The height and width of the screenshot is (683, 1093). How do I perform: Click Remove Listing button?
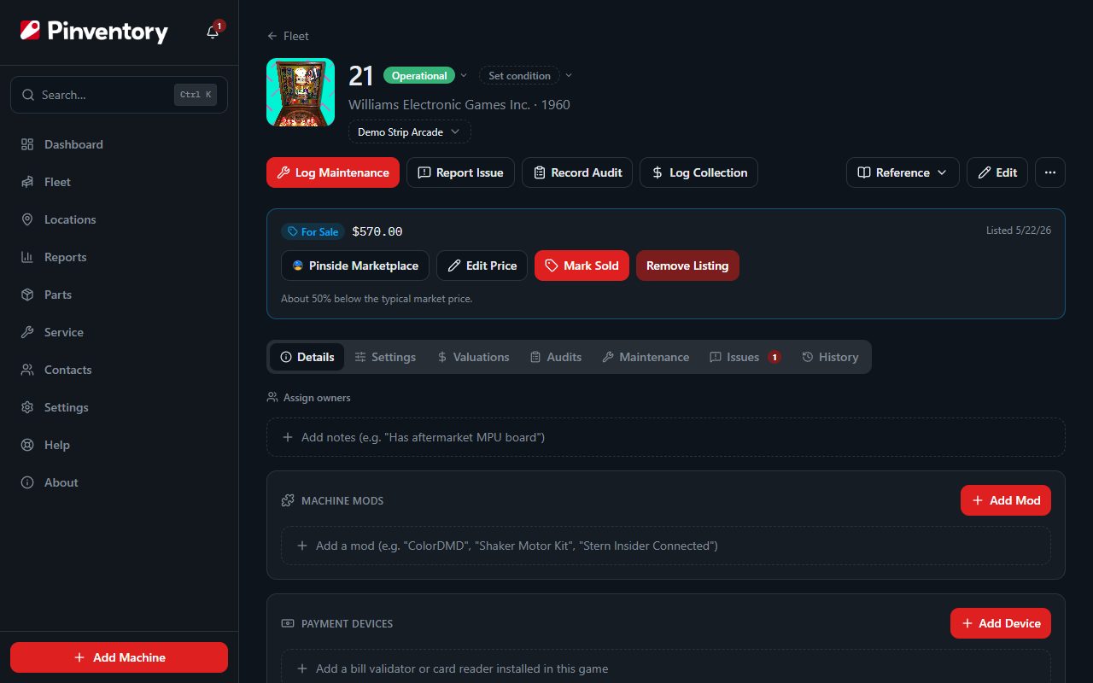point(687,266)
